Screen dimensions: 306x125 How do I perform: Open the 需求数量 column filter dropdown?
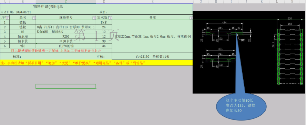[110, 18]
